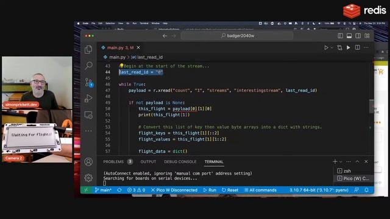Select the Python 3.10.7 interpreter in status bar

click(319, 190)
